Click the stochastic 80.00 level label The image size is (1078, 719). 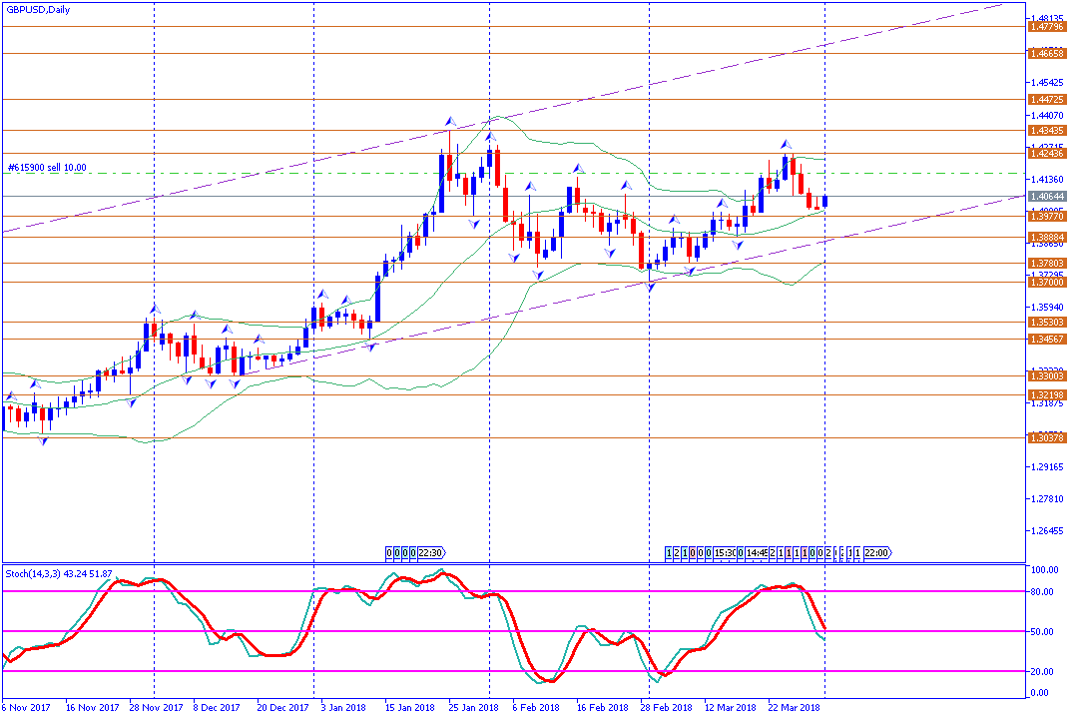(x=1043, y=592)
